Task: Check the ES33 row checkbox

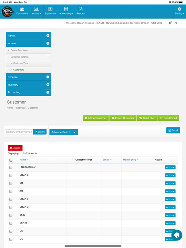Action: coord(11,215)
